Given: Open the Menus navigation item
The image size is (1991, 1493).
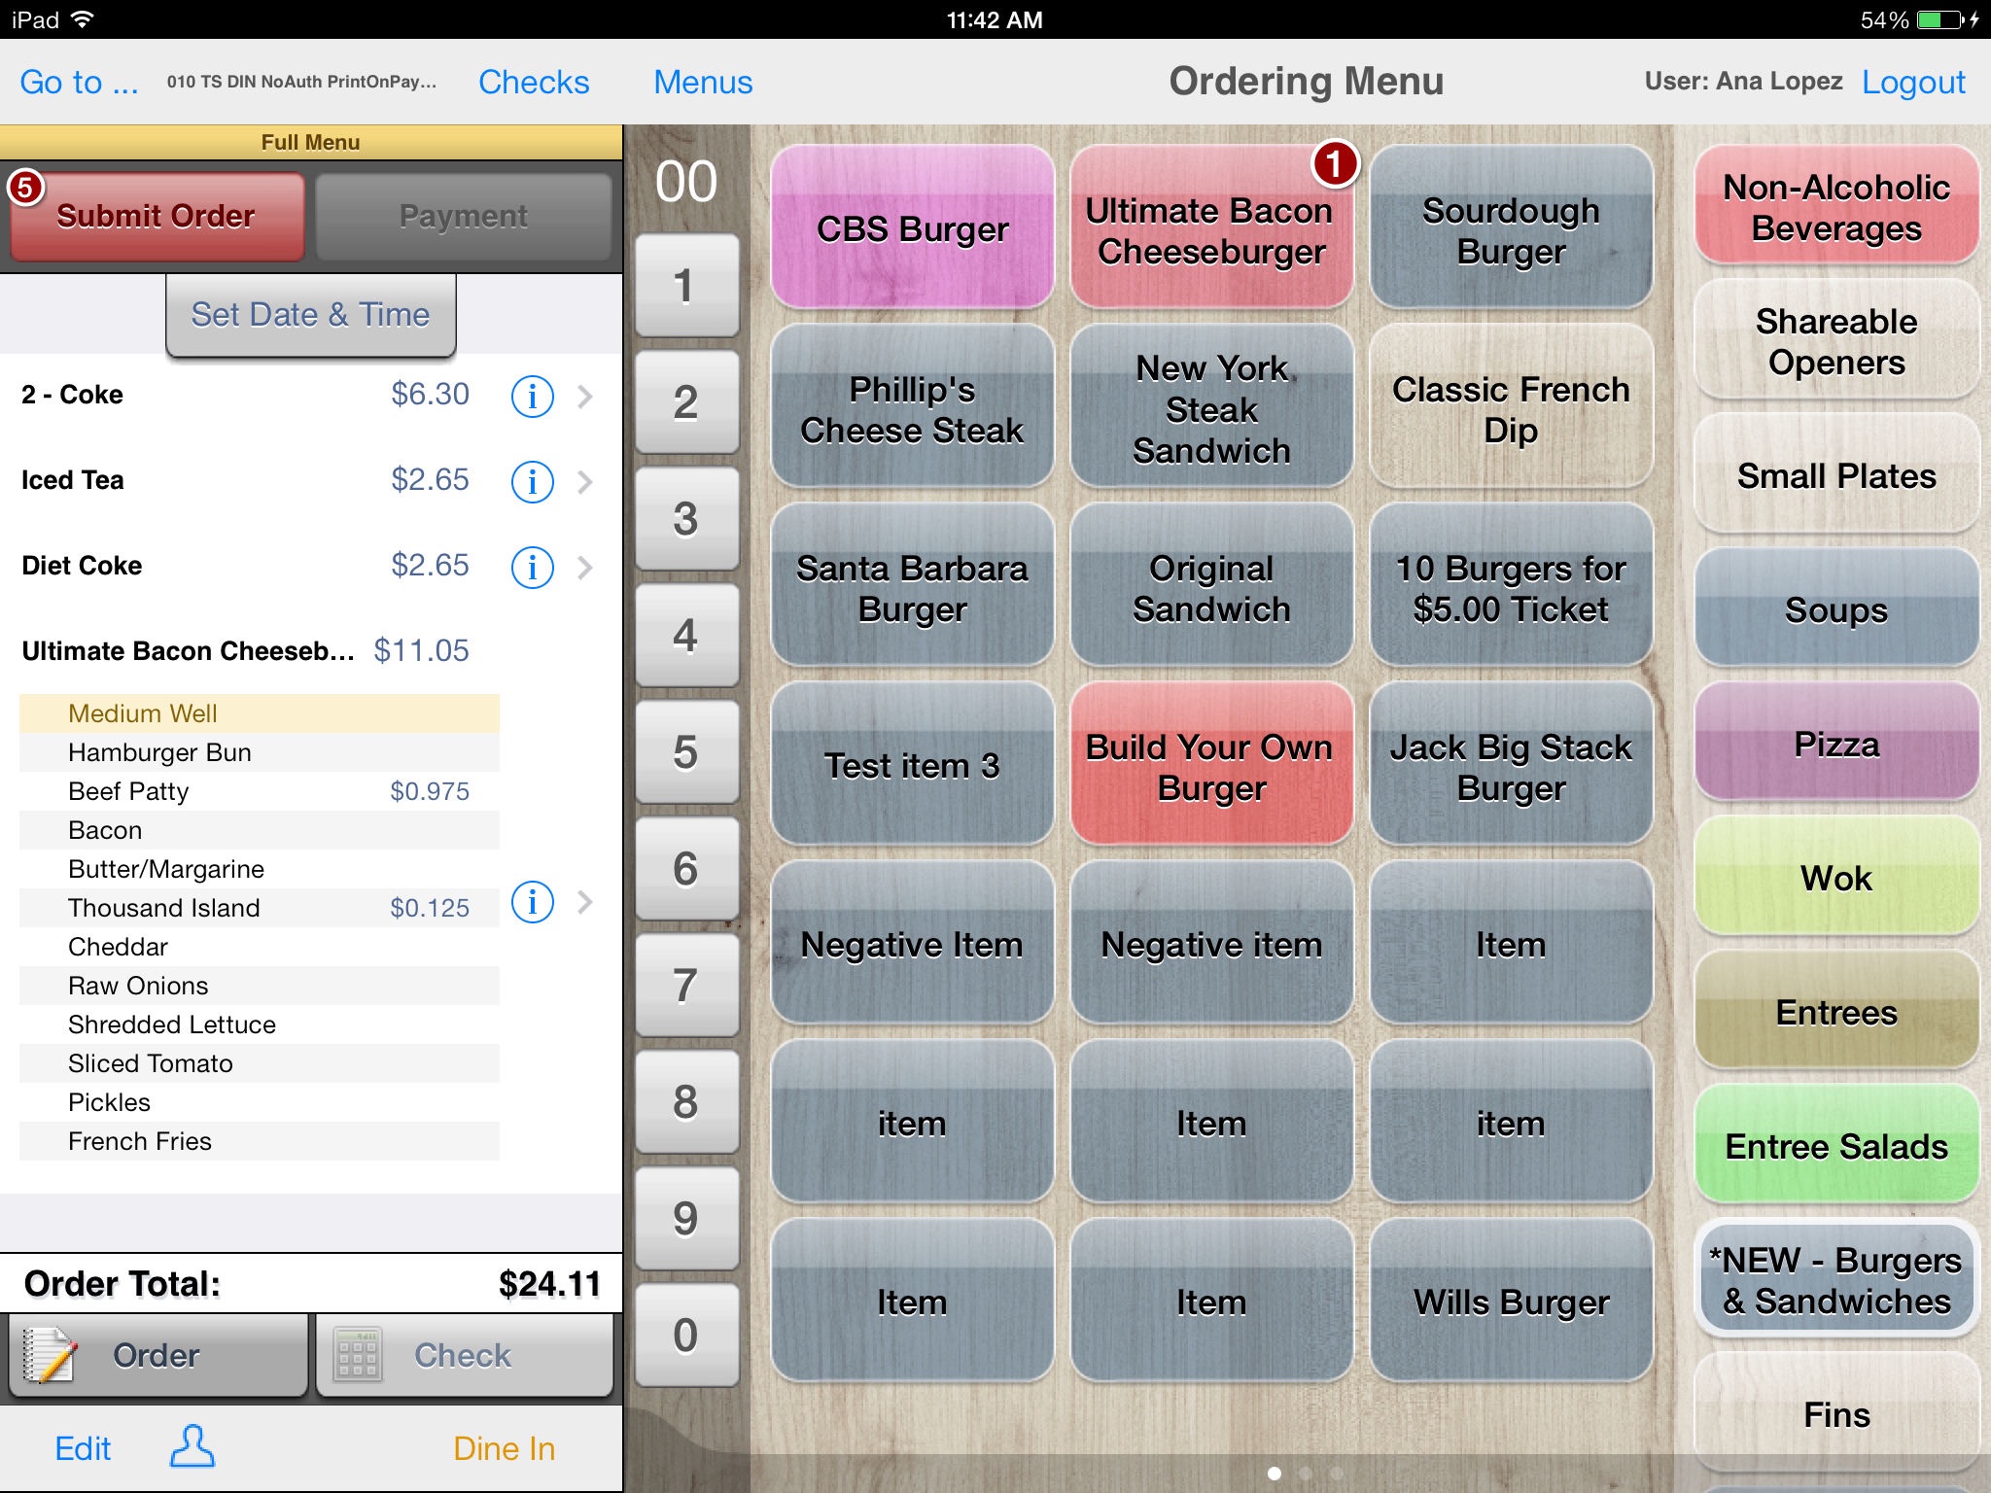Looking at the screenshot, I should click(x=702, y=82).
